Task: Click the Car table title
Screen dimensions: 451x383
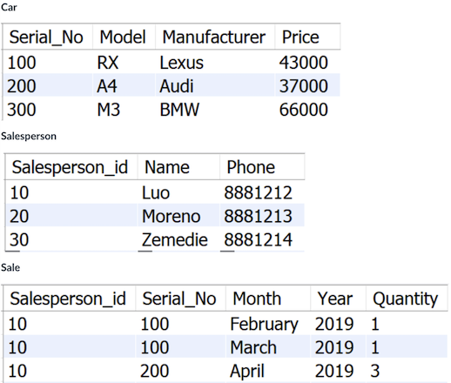Action: 9,7
